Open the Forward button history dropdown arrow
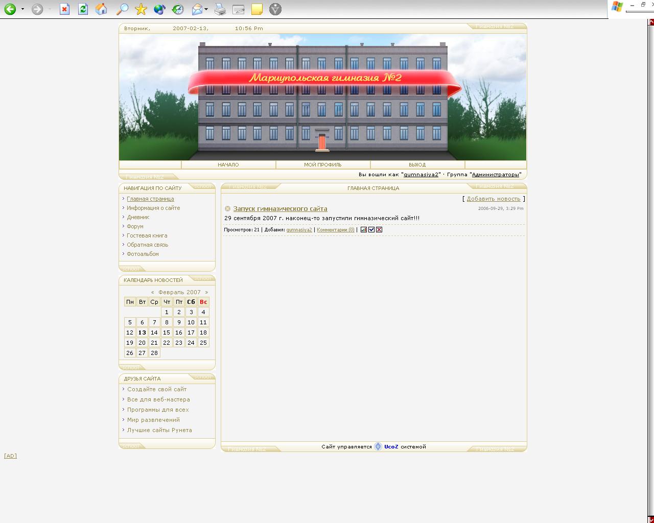 click(50, 9)
